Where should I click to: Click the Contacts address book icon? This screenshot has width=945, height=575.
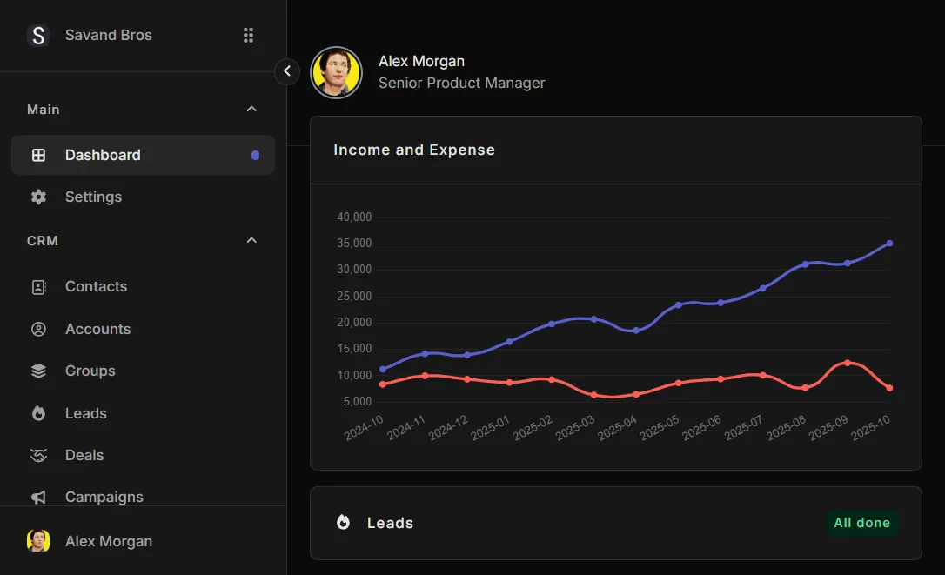pyautogui.click(x=38, y=287)
